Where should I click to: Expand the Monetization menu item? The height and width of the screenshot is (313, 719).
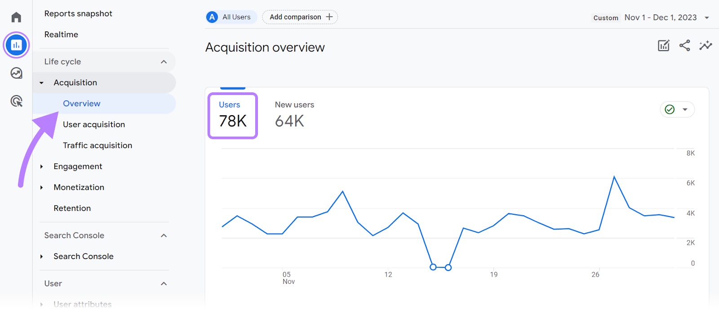[x=42, y=187]
